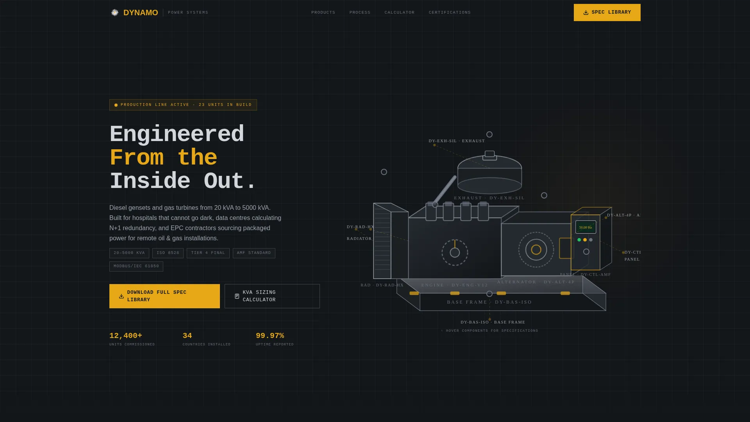750x422 pixels.
Task: Click the engine flywheel dashed circle
Action: [x=455, y=252]
